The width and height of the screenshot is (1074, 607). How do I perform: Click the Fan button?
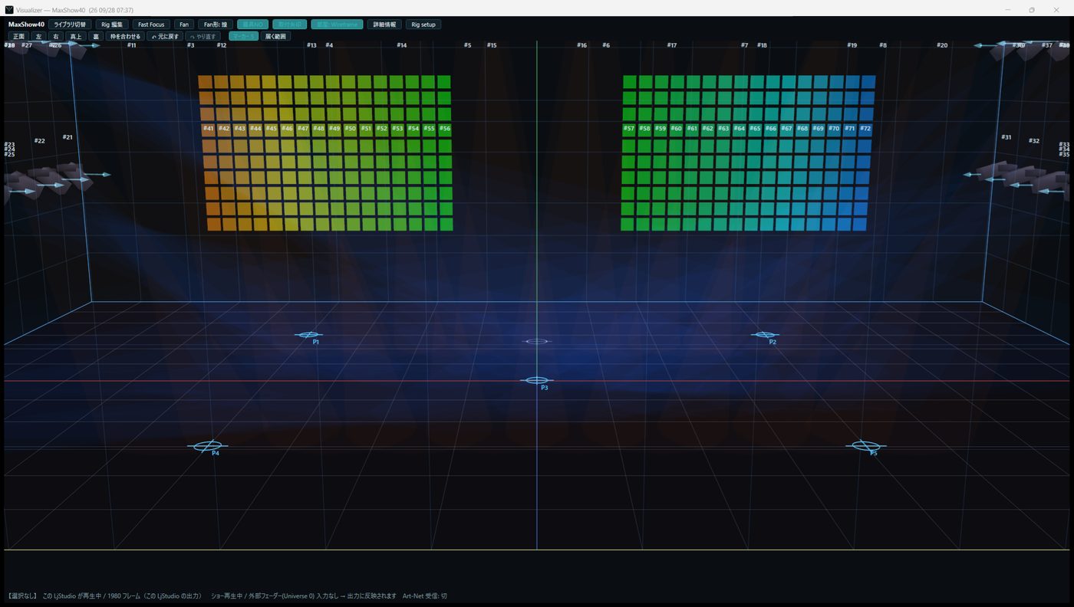click(184, 25)
